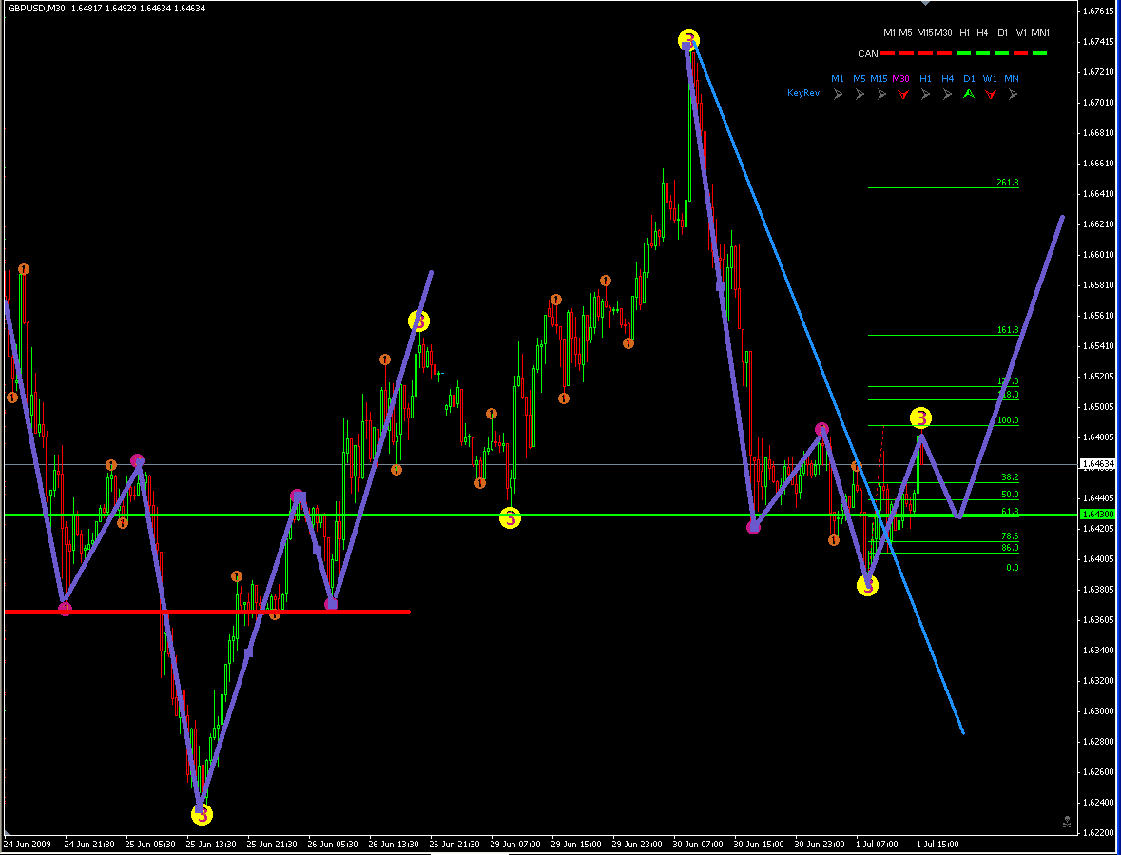Click the KeyRev gray arrow under M15
This screenshot has height=855, width=1121.
[881, 93]
